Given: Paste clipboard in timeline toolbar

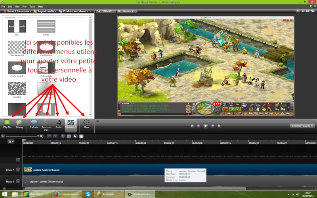Looking at the screenshot, I should pos(81,136).
